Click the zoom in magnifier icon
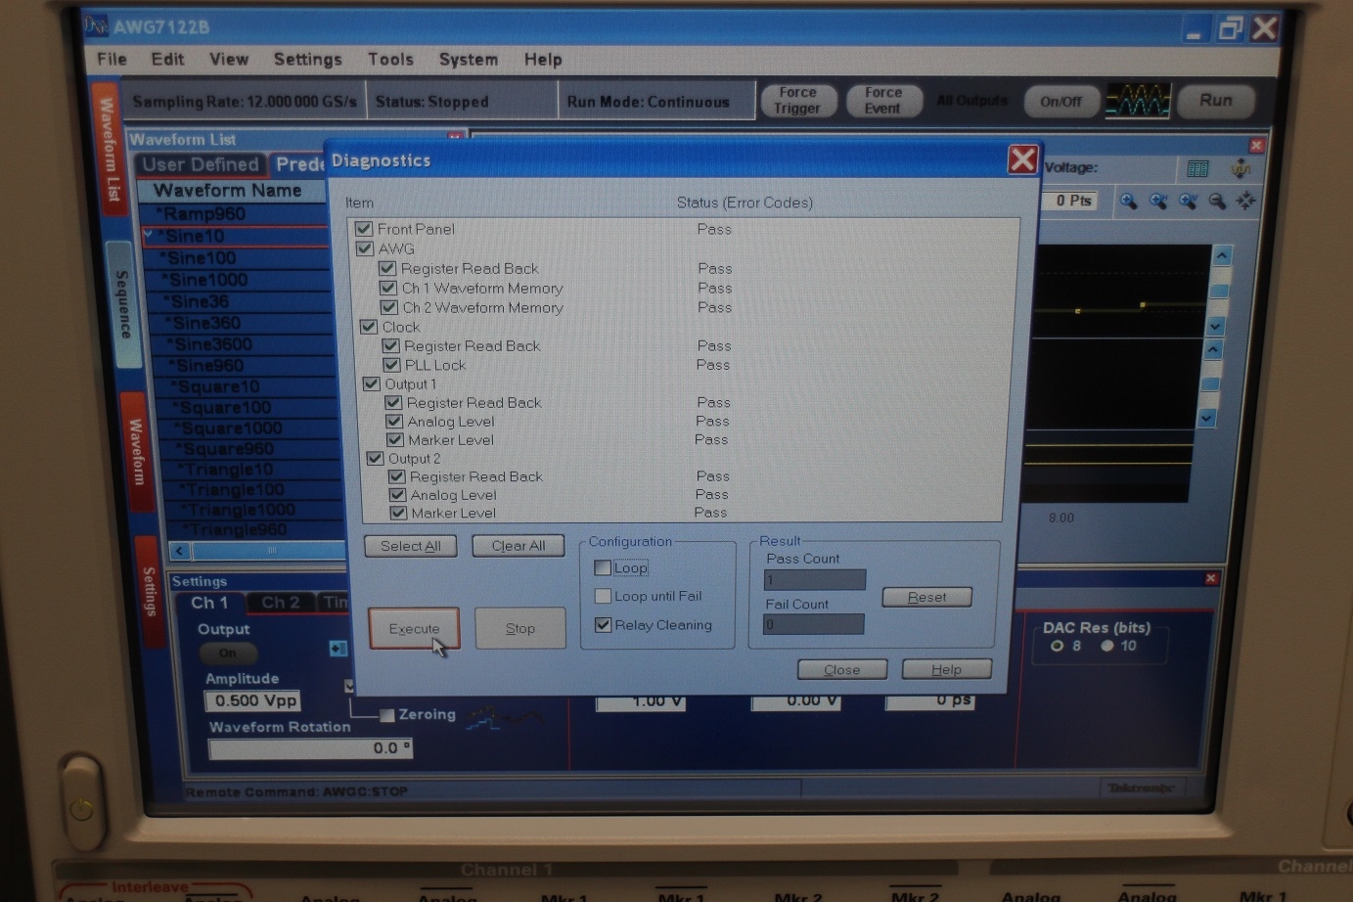The width and height of the screenshot is (1353, 902). pyautogui.click(x=1129, y=202)
